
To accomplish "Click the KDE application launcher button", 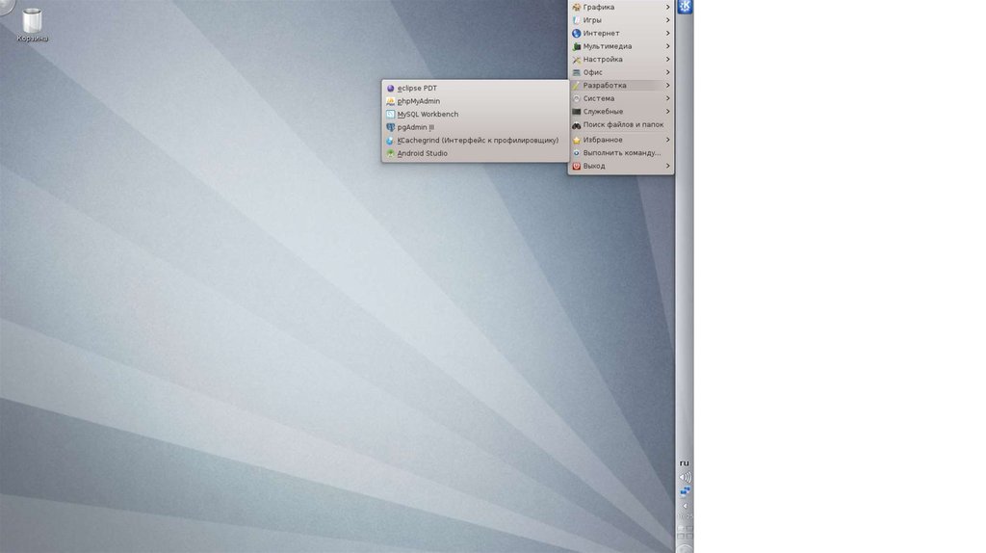I will (x=685, y=7).
